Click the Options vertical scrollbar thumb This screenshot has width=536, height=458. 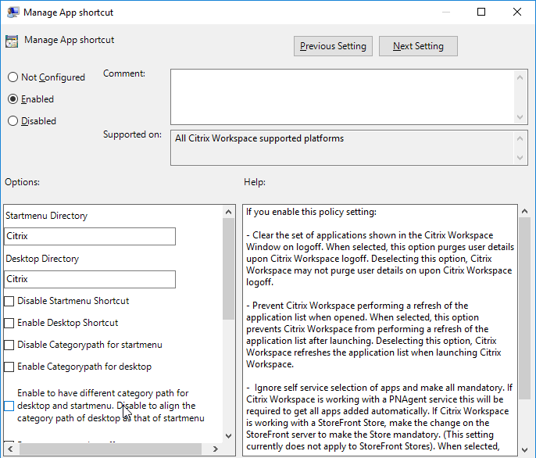(229, 269)
